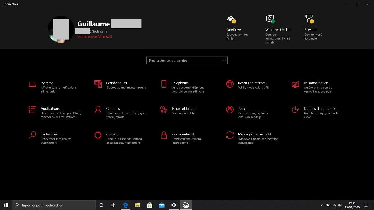Open the Options d'ergonomie title

tap(320, 109)
